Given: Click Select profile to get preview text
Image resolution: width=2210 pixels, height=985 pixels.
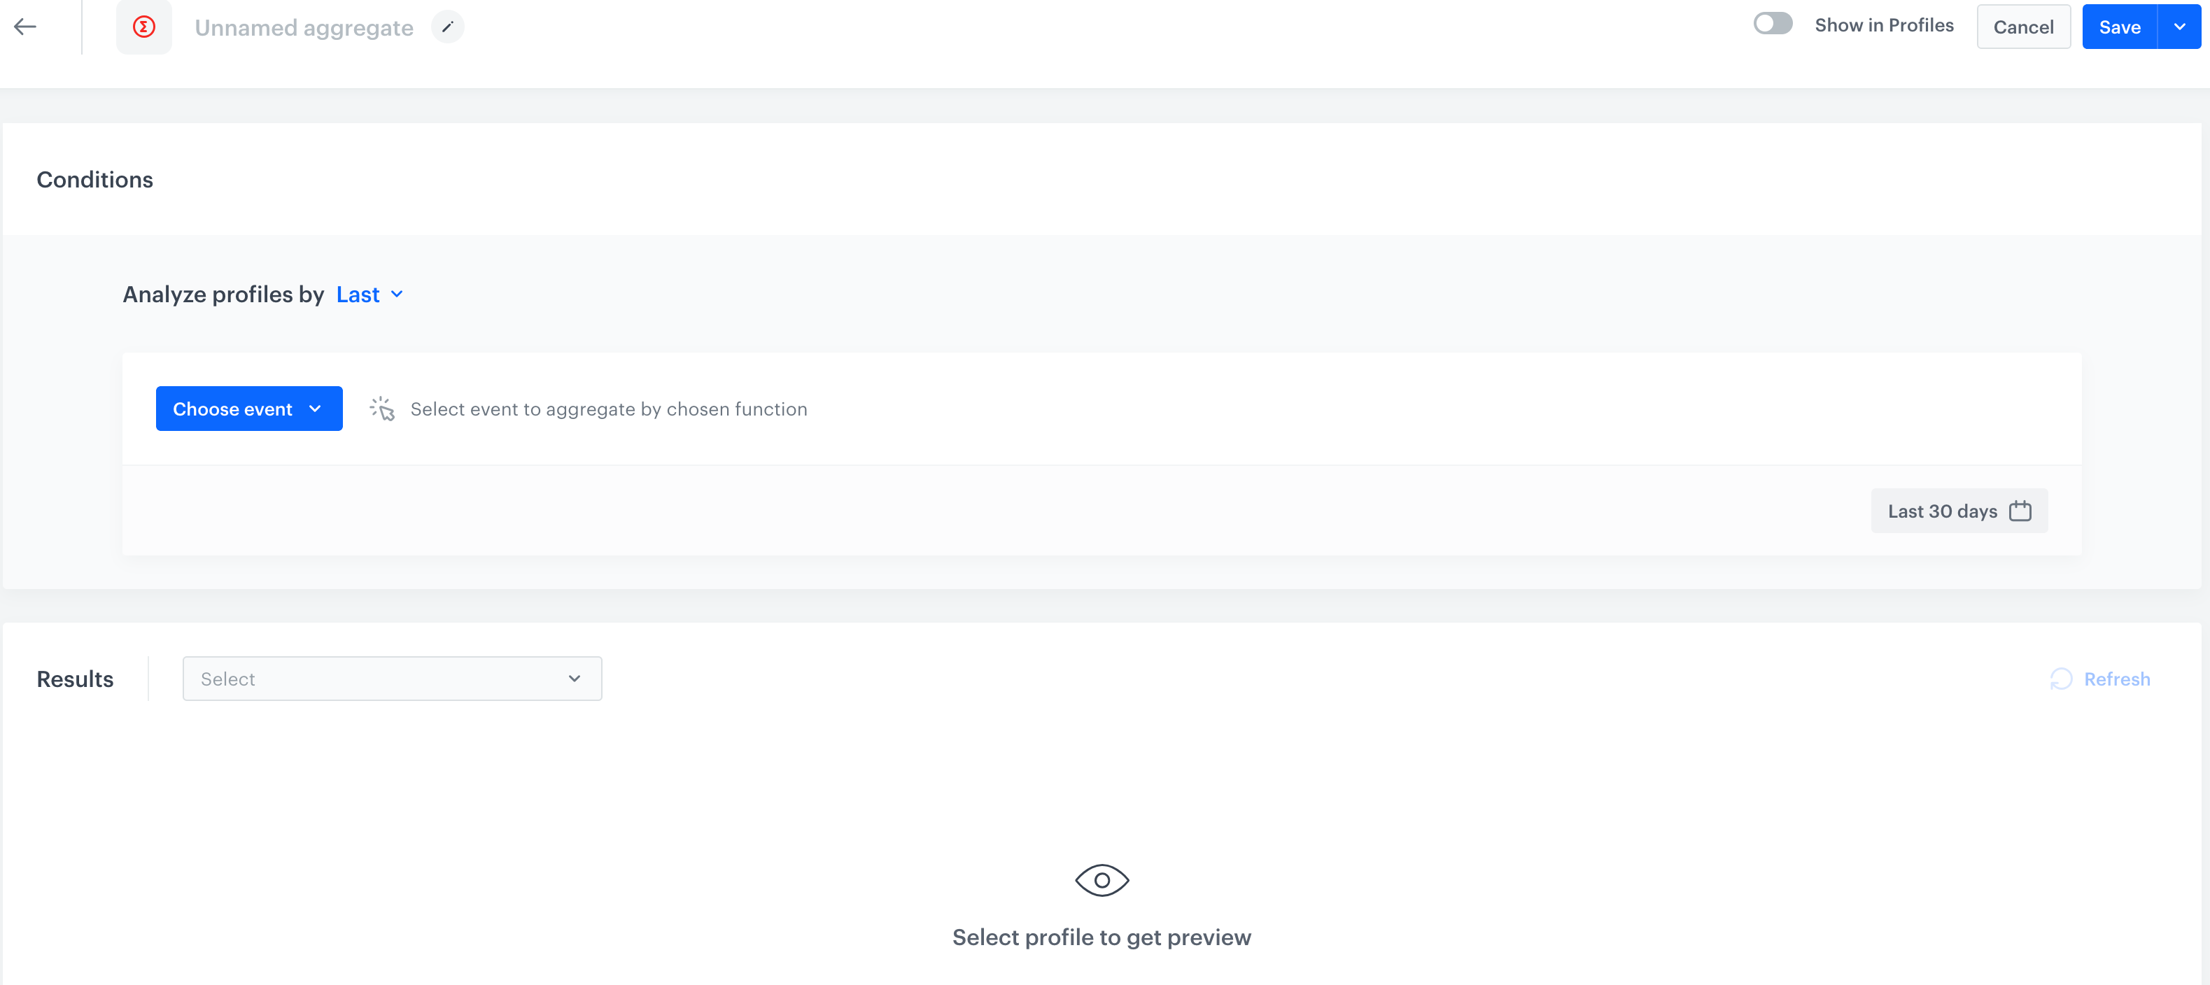Looking at the screenshot, I should click(x=1102, y=937).
